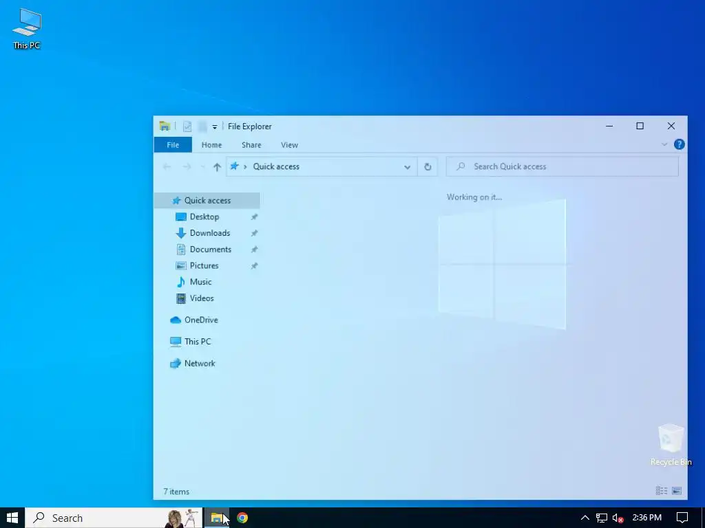Open Downloads in the navigation pane
The height and width of the screenshot is (528, 705).
point(210,233)
